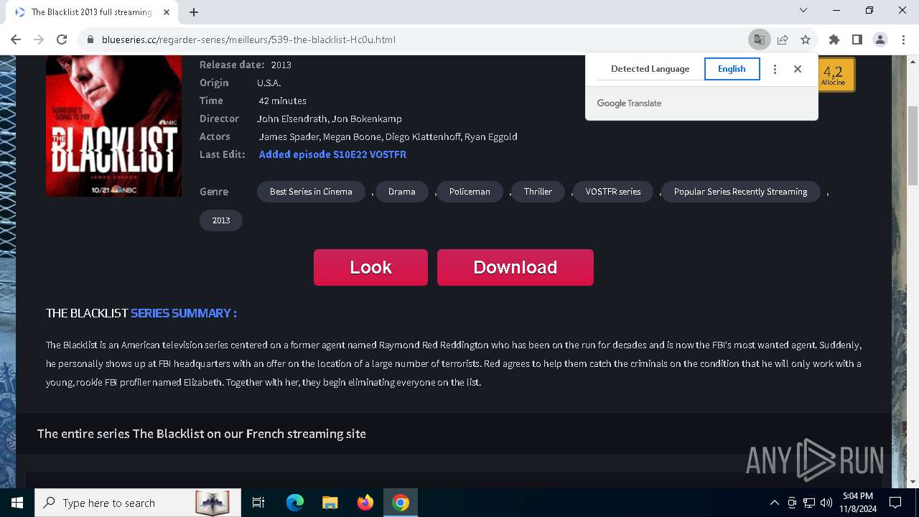The height and width of the screenshot is (517, 919).
Task: Select the VOSTFR series genre tag
Action: [x=613, y=192]
